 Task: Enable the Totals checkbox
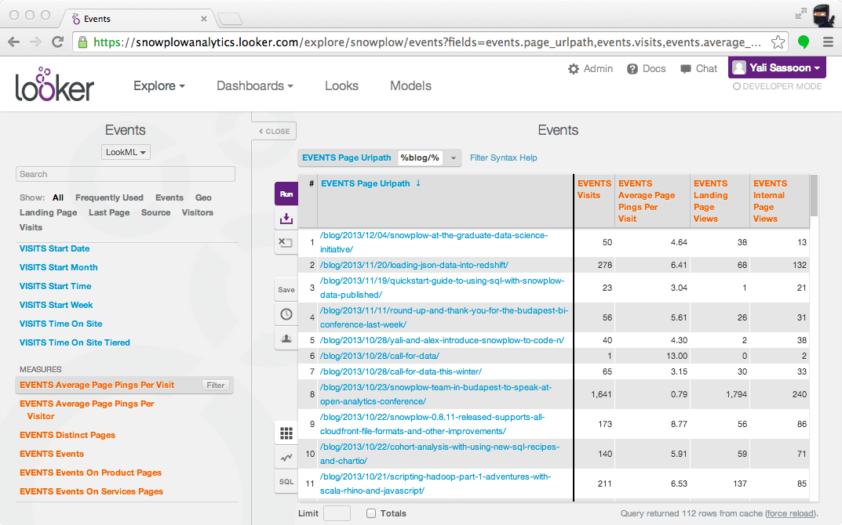click(370, 513)
